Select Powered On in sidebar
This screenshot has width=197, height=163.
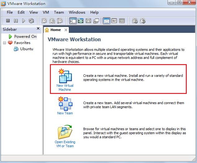click(x=25, y=37)
